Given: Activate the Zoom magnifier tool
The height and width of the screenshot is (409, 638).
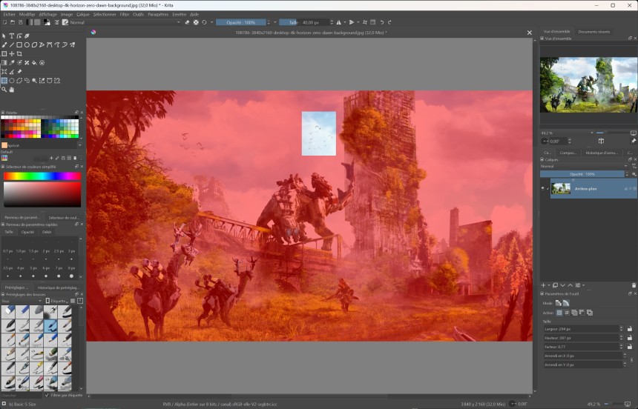Looking at the screenshot, I should tap(4, 90).
